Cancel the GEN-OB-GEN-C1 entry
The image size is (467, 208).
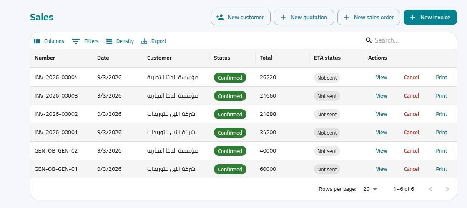pos(411,169)
